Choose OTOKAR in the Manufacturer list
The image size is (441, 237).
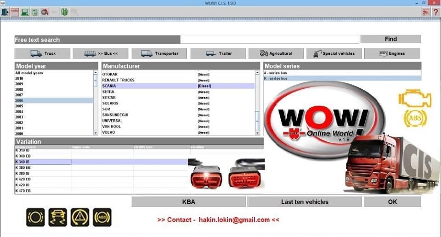[x=178, y=75]
